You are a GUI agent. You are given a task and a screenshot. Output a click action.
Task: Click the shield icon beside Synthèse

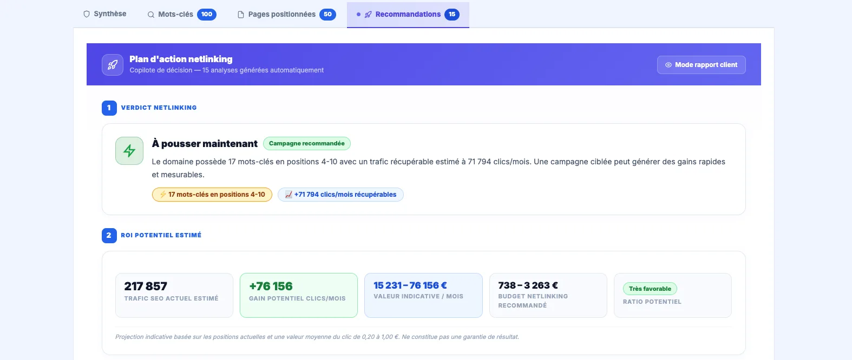pyautogui.click(x=87, y=14)
